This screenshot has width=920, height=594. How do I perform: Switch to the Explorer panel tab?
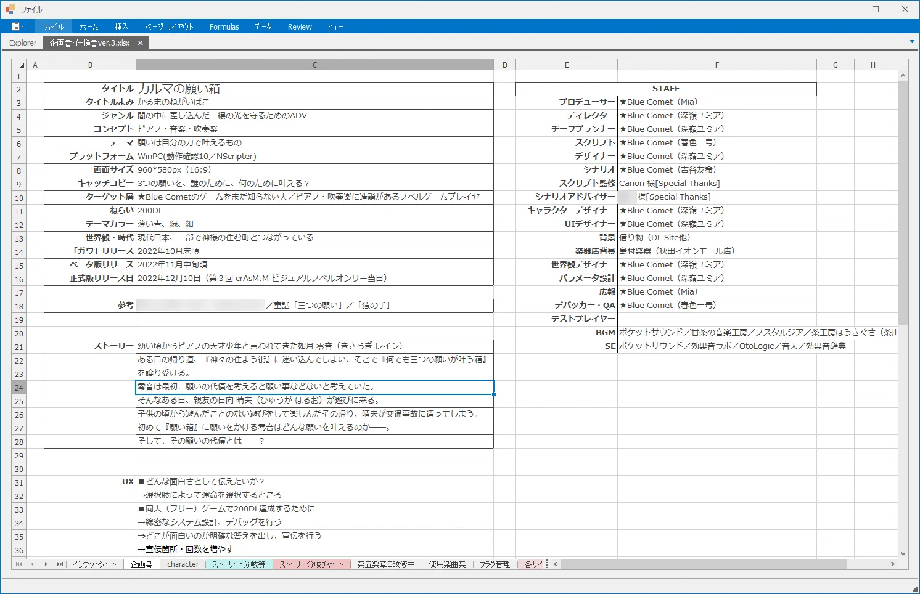click(x=23, y=43)
